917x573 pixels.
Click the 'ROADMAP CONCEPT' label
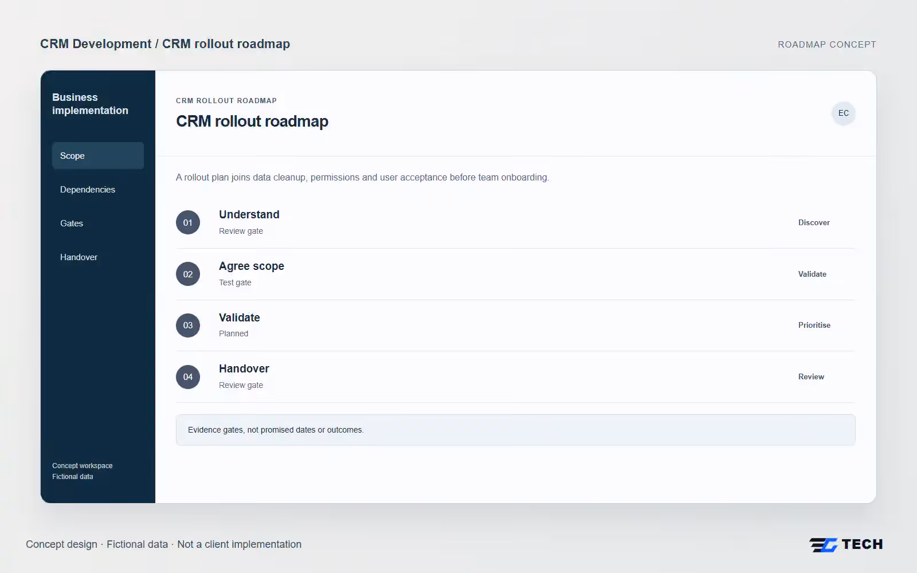click(827, 45)
